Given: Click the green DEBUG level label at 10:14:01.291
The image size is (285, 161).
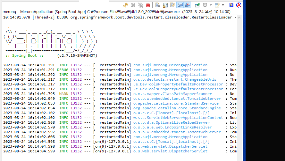Looking at the screenshot, I should click(63, 70).
